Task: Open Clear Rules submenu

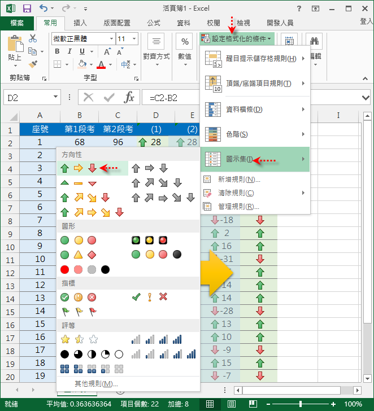Action: point(255,193)
